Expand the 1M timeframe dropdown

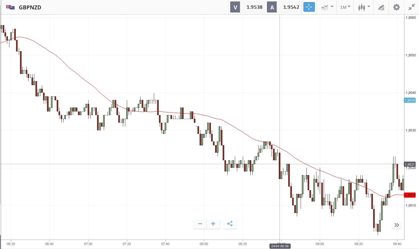[x=345, y=7]
